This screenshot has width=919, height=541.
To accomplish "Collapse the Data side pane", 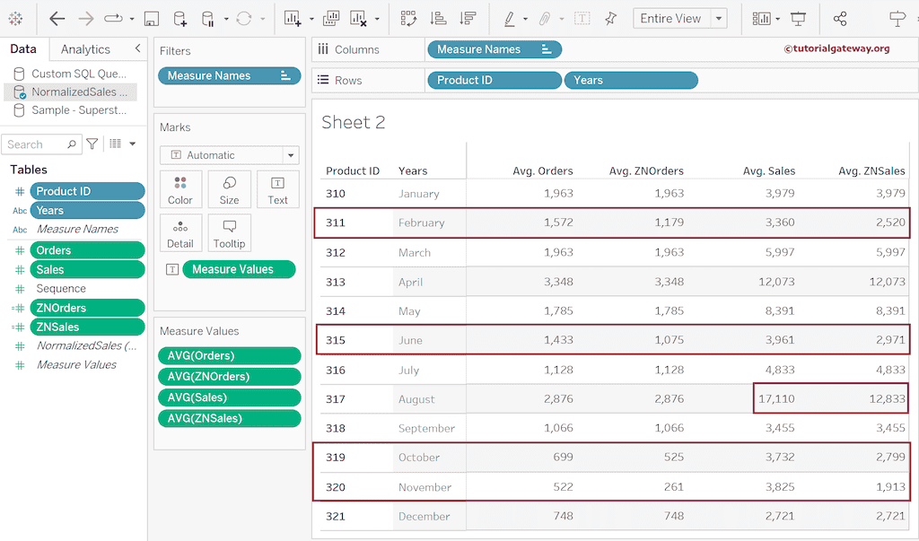I will pyautogui.click(x=137, y=48).
